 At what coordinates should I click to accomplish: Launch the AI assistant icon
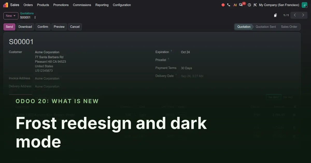[235, 5]
